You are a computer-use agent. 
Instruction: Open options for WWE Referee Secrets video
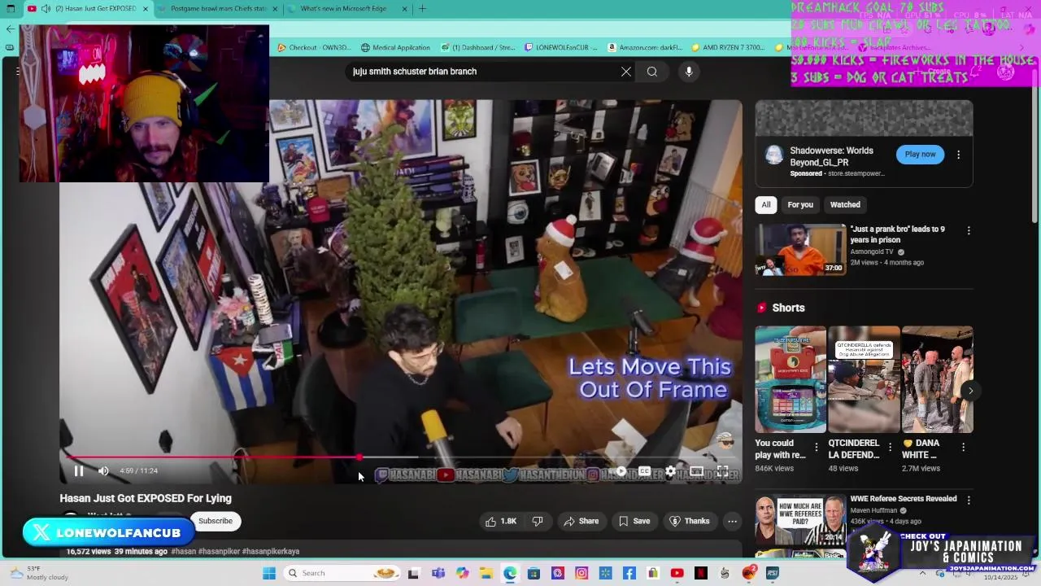pos(968,501)
